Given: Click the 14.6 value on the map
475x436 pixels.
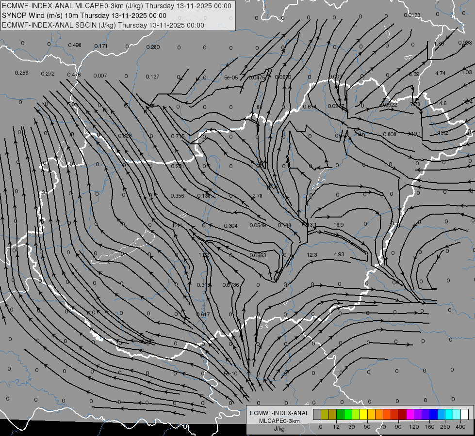Looking at the screenshot, I should (x=441, y=103).
